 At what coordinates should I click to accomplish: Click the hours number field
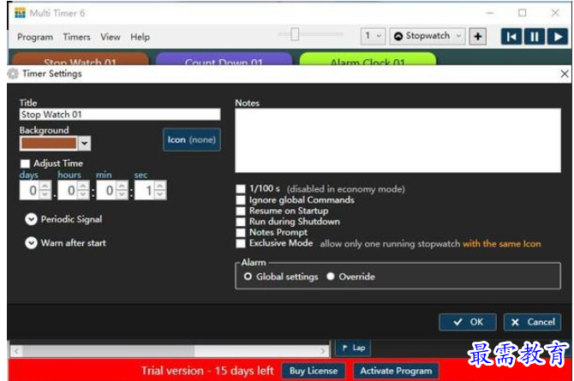[69, 190]
